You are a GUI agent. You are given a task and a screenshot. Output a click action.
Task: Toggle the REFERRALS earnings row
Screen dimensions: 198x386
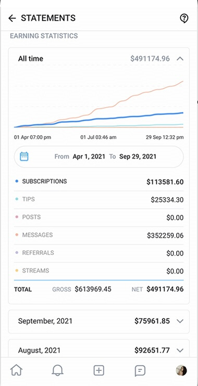coord(99,253)
